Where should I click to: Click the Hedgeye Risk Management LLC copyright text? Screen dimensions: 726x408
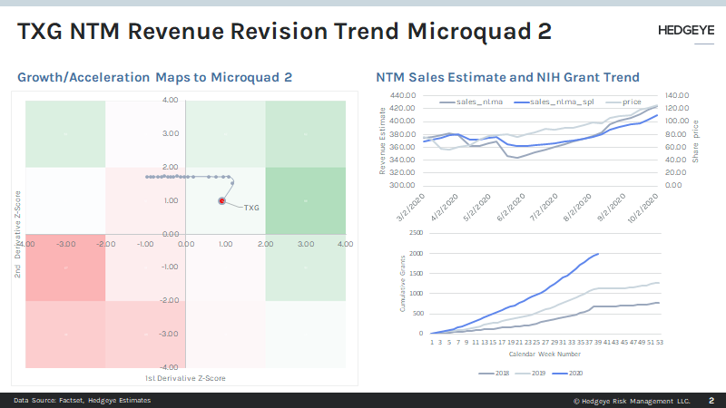coord(632,401)
